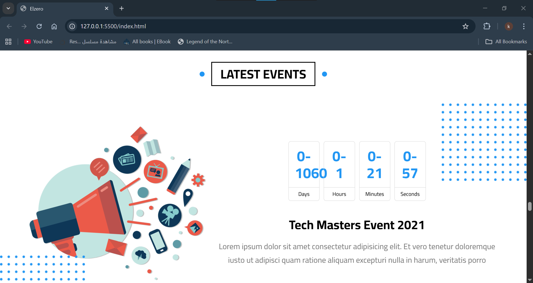The width and height of the screenshot is (533, 283).
Task: Click the browser reload button
Action: coord(39,26)
